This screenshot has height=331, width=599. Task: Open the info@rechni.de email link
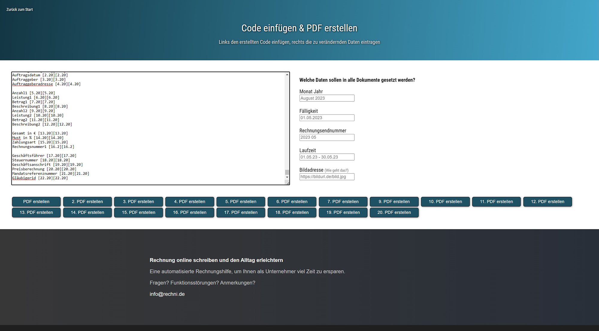[x=167, y=294]
